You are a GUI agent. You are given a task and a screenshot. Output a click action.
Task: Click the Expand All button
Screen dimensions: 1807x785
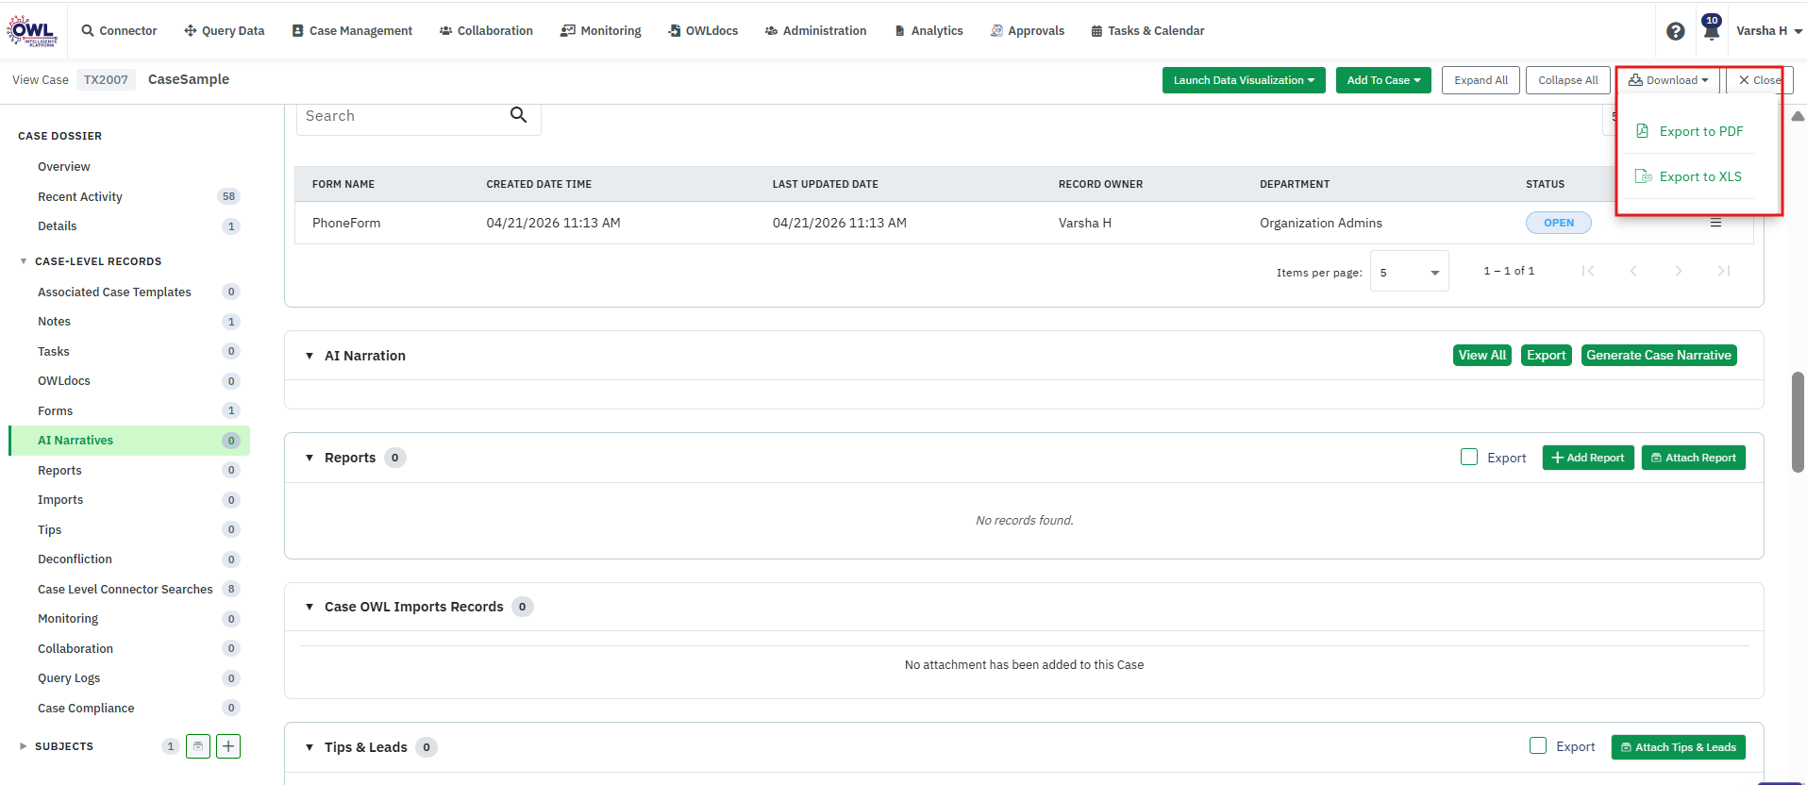click(1481, 80)
